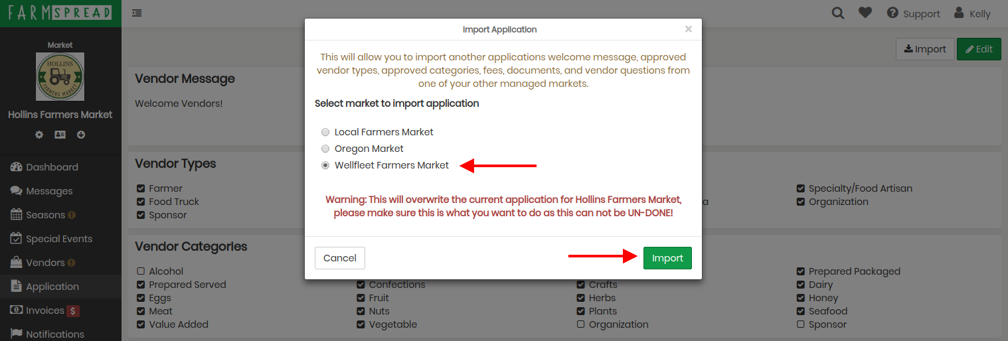This screenshot has height=341, width=1008.
Task: Toggle the Sponsor vendor type checkbox
Action: click(x=141, y=215)
